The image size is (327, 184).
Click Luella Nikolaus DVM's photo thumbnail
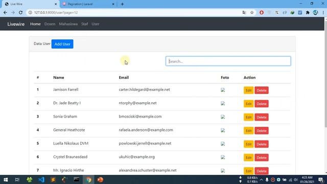tap(223, 144)
